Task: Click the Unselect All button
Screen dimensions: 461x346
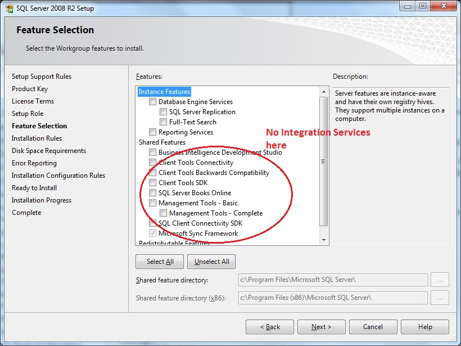Action: 211,262
